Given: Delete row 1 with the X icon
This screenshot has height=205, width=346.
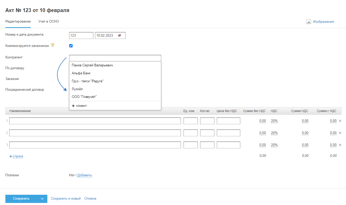Looking at the screenshot, I should [x=340, y=121].
